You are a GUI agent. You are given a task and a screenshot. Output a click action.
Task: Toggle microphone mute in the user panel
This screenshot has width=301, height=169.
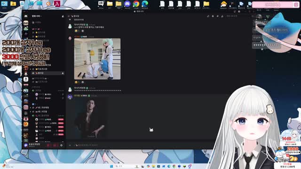[x=48, y=146]
